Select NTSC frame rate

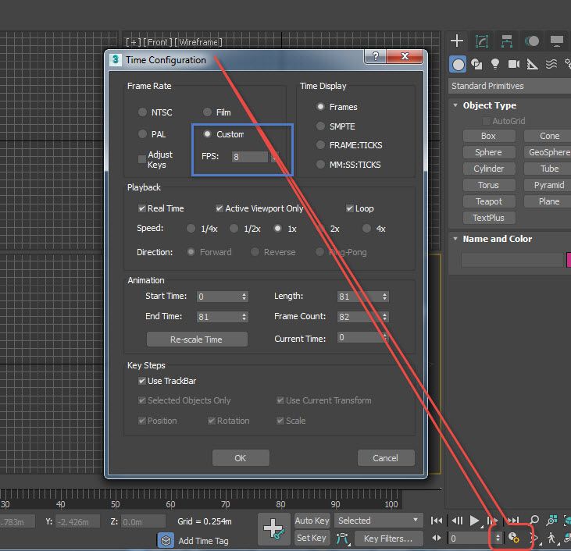142,112
